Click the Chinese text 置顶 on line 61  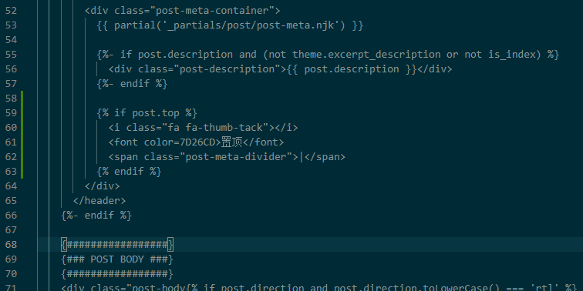tap(231, 142)
